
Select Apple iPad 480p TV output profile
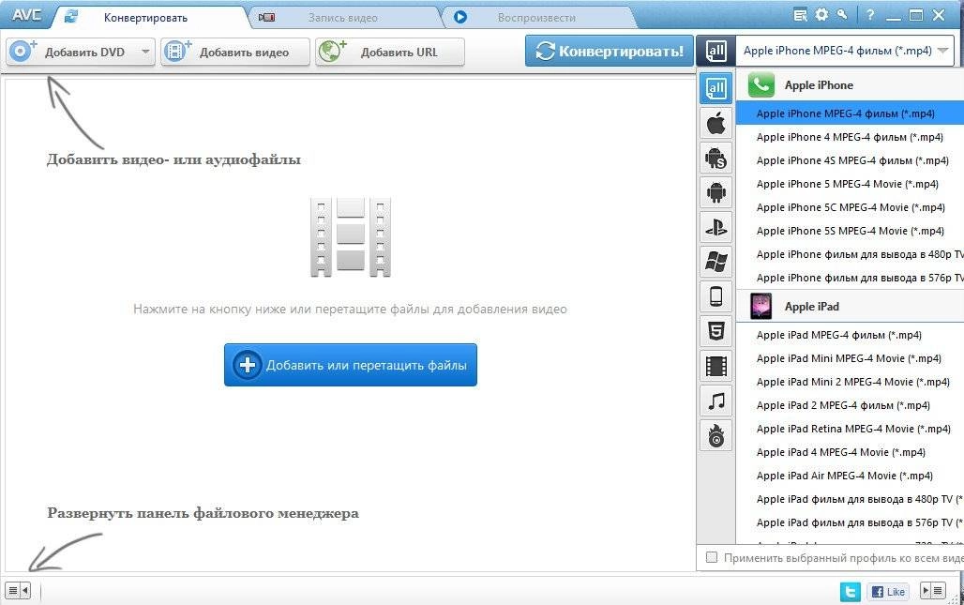tap(850, 499)
